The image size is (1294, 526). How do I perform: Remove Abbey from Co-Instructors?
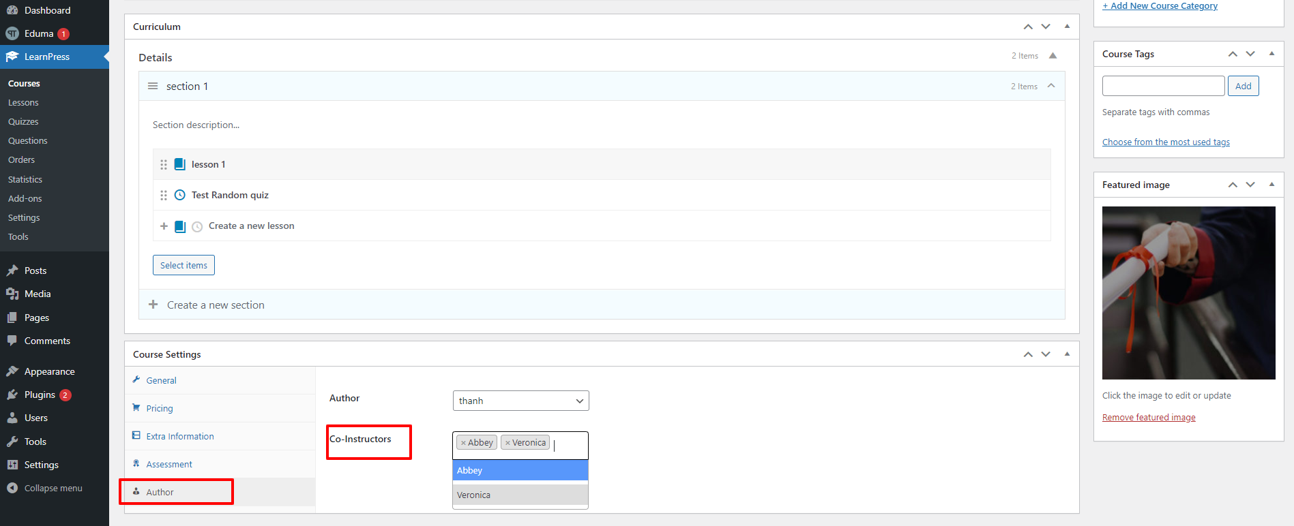click(463, 443)
